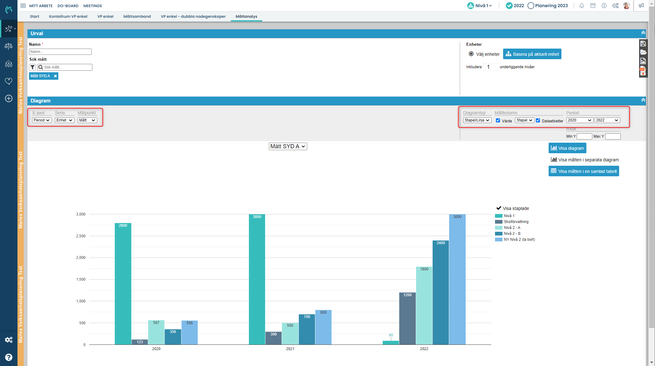Open the end period 2022 dropdown
This screenshot has height=366, width=655.
[607, 120]
